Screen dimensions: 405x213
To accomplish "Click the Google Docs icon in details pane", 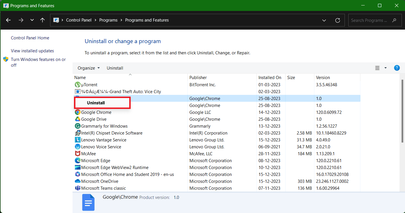I will click(88, 202).
